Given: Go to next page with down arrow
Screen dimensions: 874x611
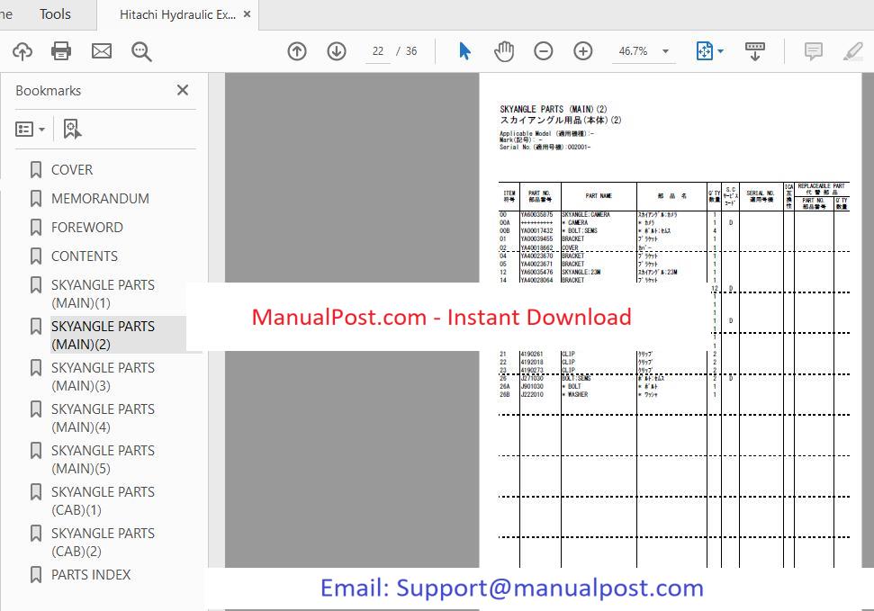Looking at the screenshot, I should pyautogui.click(x=337, y=51).
